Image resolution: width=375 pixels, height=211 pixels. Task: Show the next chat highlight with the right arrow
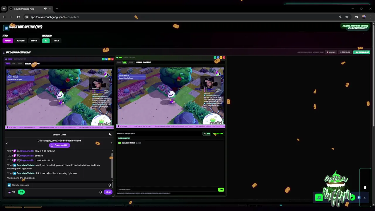pos(111,143)
